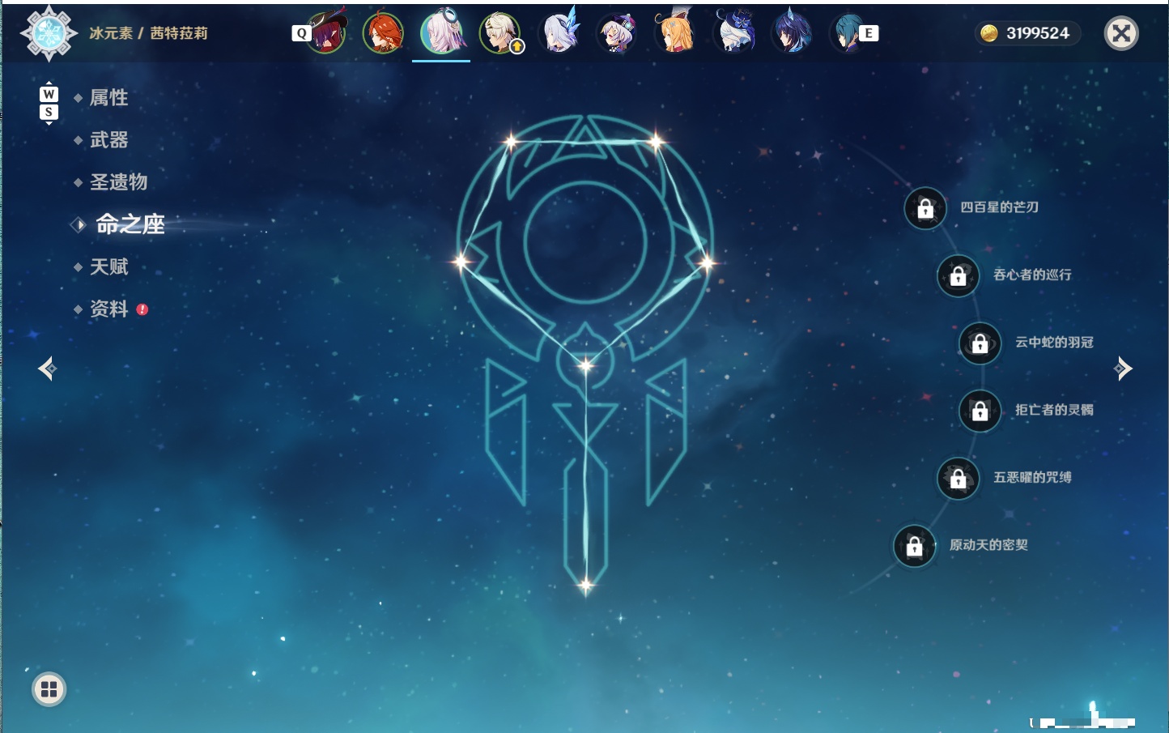Go to next character with right arrow

(x=1123, y=369)
